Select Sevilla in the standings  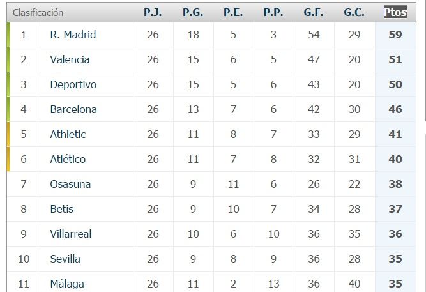click(x=65, y=259)
